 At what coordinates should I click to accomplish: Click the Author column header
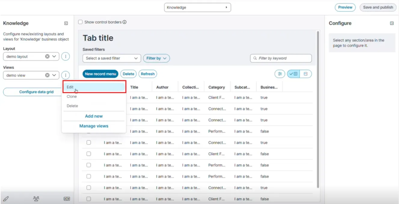[x=162, y=87]
